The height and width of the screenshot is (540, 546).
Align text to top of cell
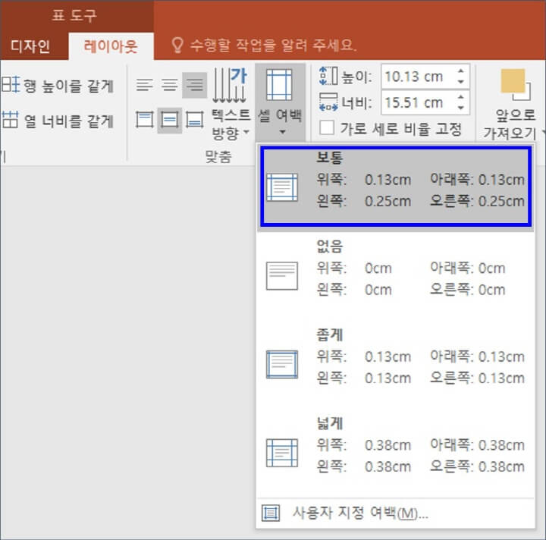tap(144, 120)
